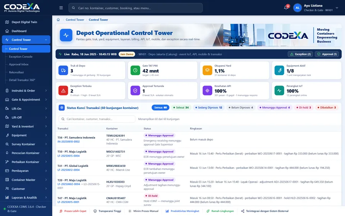Go to home breadcrumb icon
This screenshot has width=345, height=216.
[58, 20]
